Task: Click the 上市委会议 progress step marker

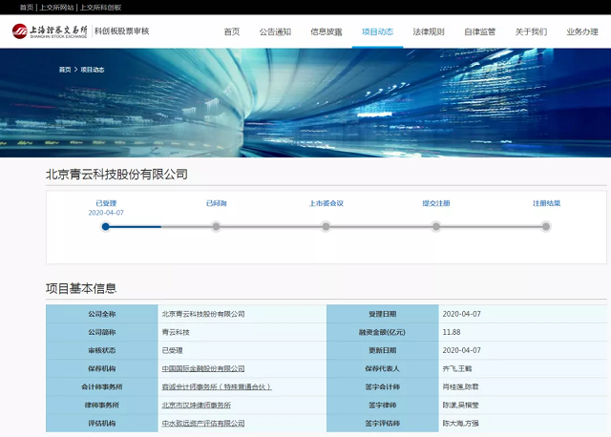Action: pos(326,227)
